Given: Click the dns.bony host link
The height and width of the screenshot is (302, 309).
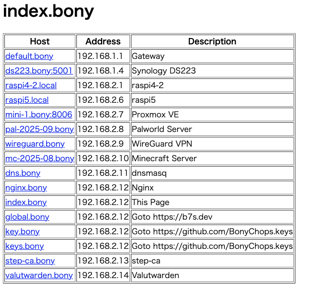Looking at the screenshot, I should coord(23,173).
